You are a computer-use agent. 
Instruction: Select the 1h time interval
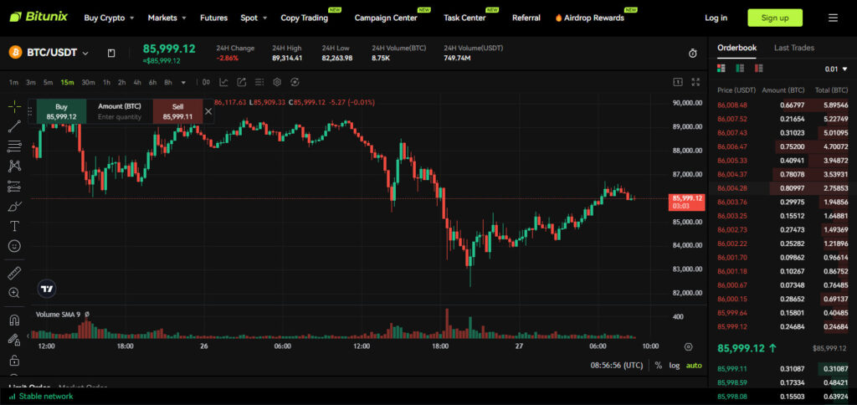coord(106,83)
